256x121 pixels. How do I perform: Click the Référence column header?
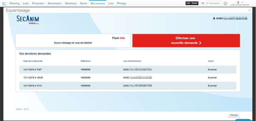(85, 61)
